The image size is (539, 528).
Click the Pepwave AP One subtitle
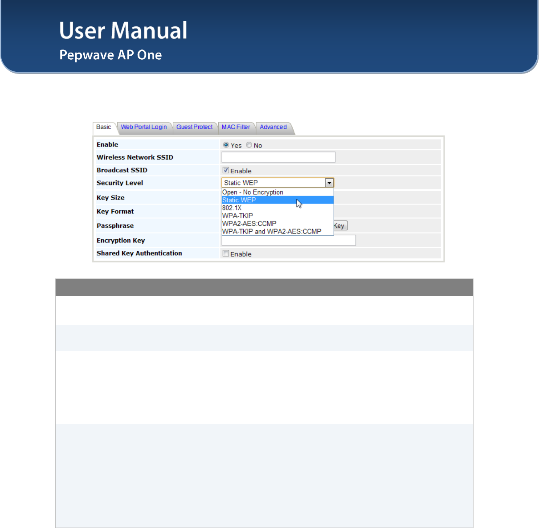pos(110,55)
